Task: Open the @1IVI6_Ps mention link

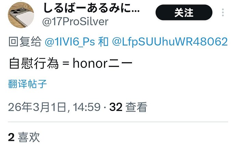Action: pyautogui.click(x=70, y=42)
